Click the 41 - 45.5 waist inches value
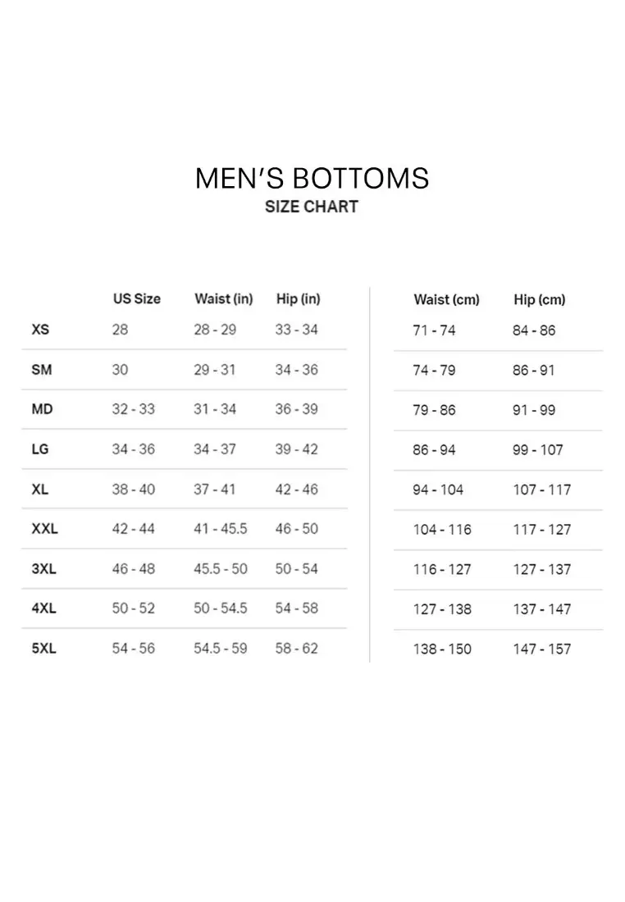Viewport: 625px width, 902px height. (x=220, y=529)
